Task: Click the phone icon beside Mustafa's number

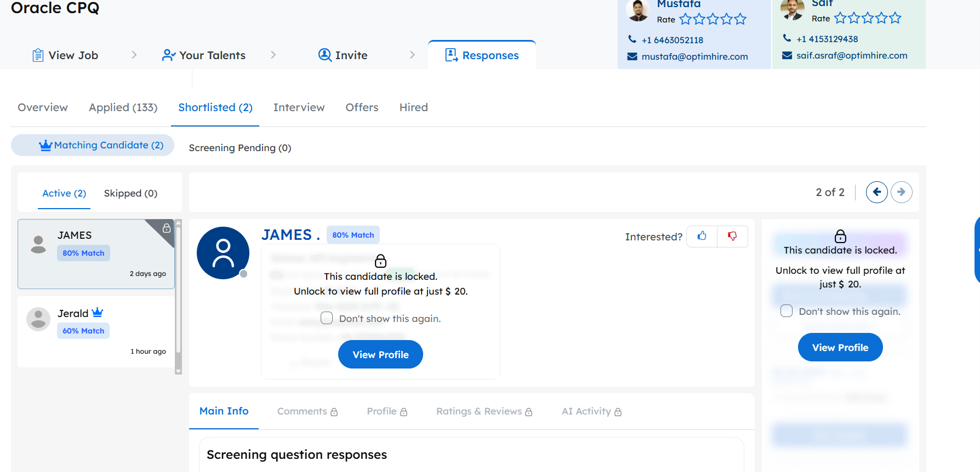Action: pos(632,39)
